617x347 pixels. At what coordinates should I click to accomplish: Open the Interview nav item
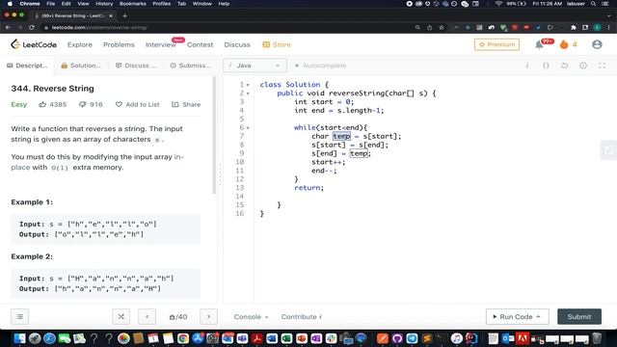pos(161,44)
